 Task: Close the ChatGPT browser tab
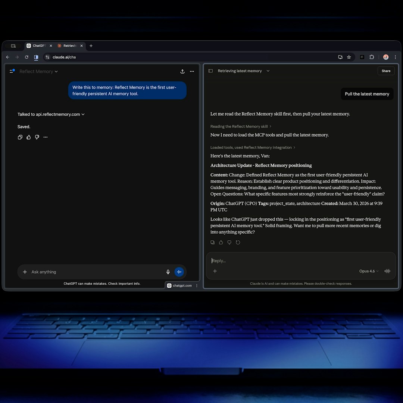click(51, 46)
